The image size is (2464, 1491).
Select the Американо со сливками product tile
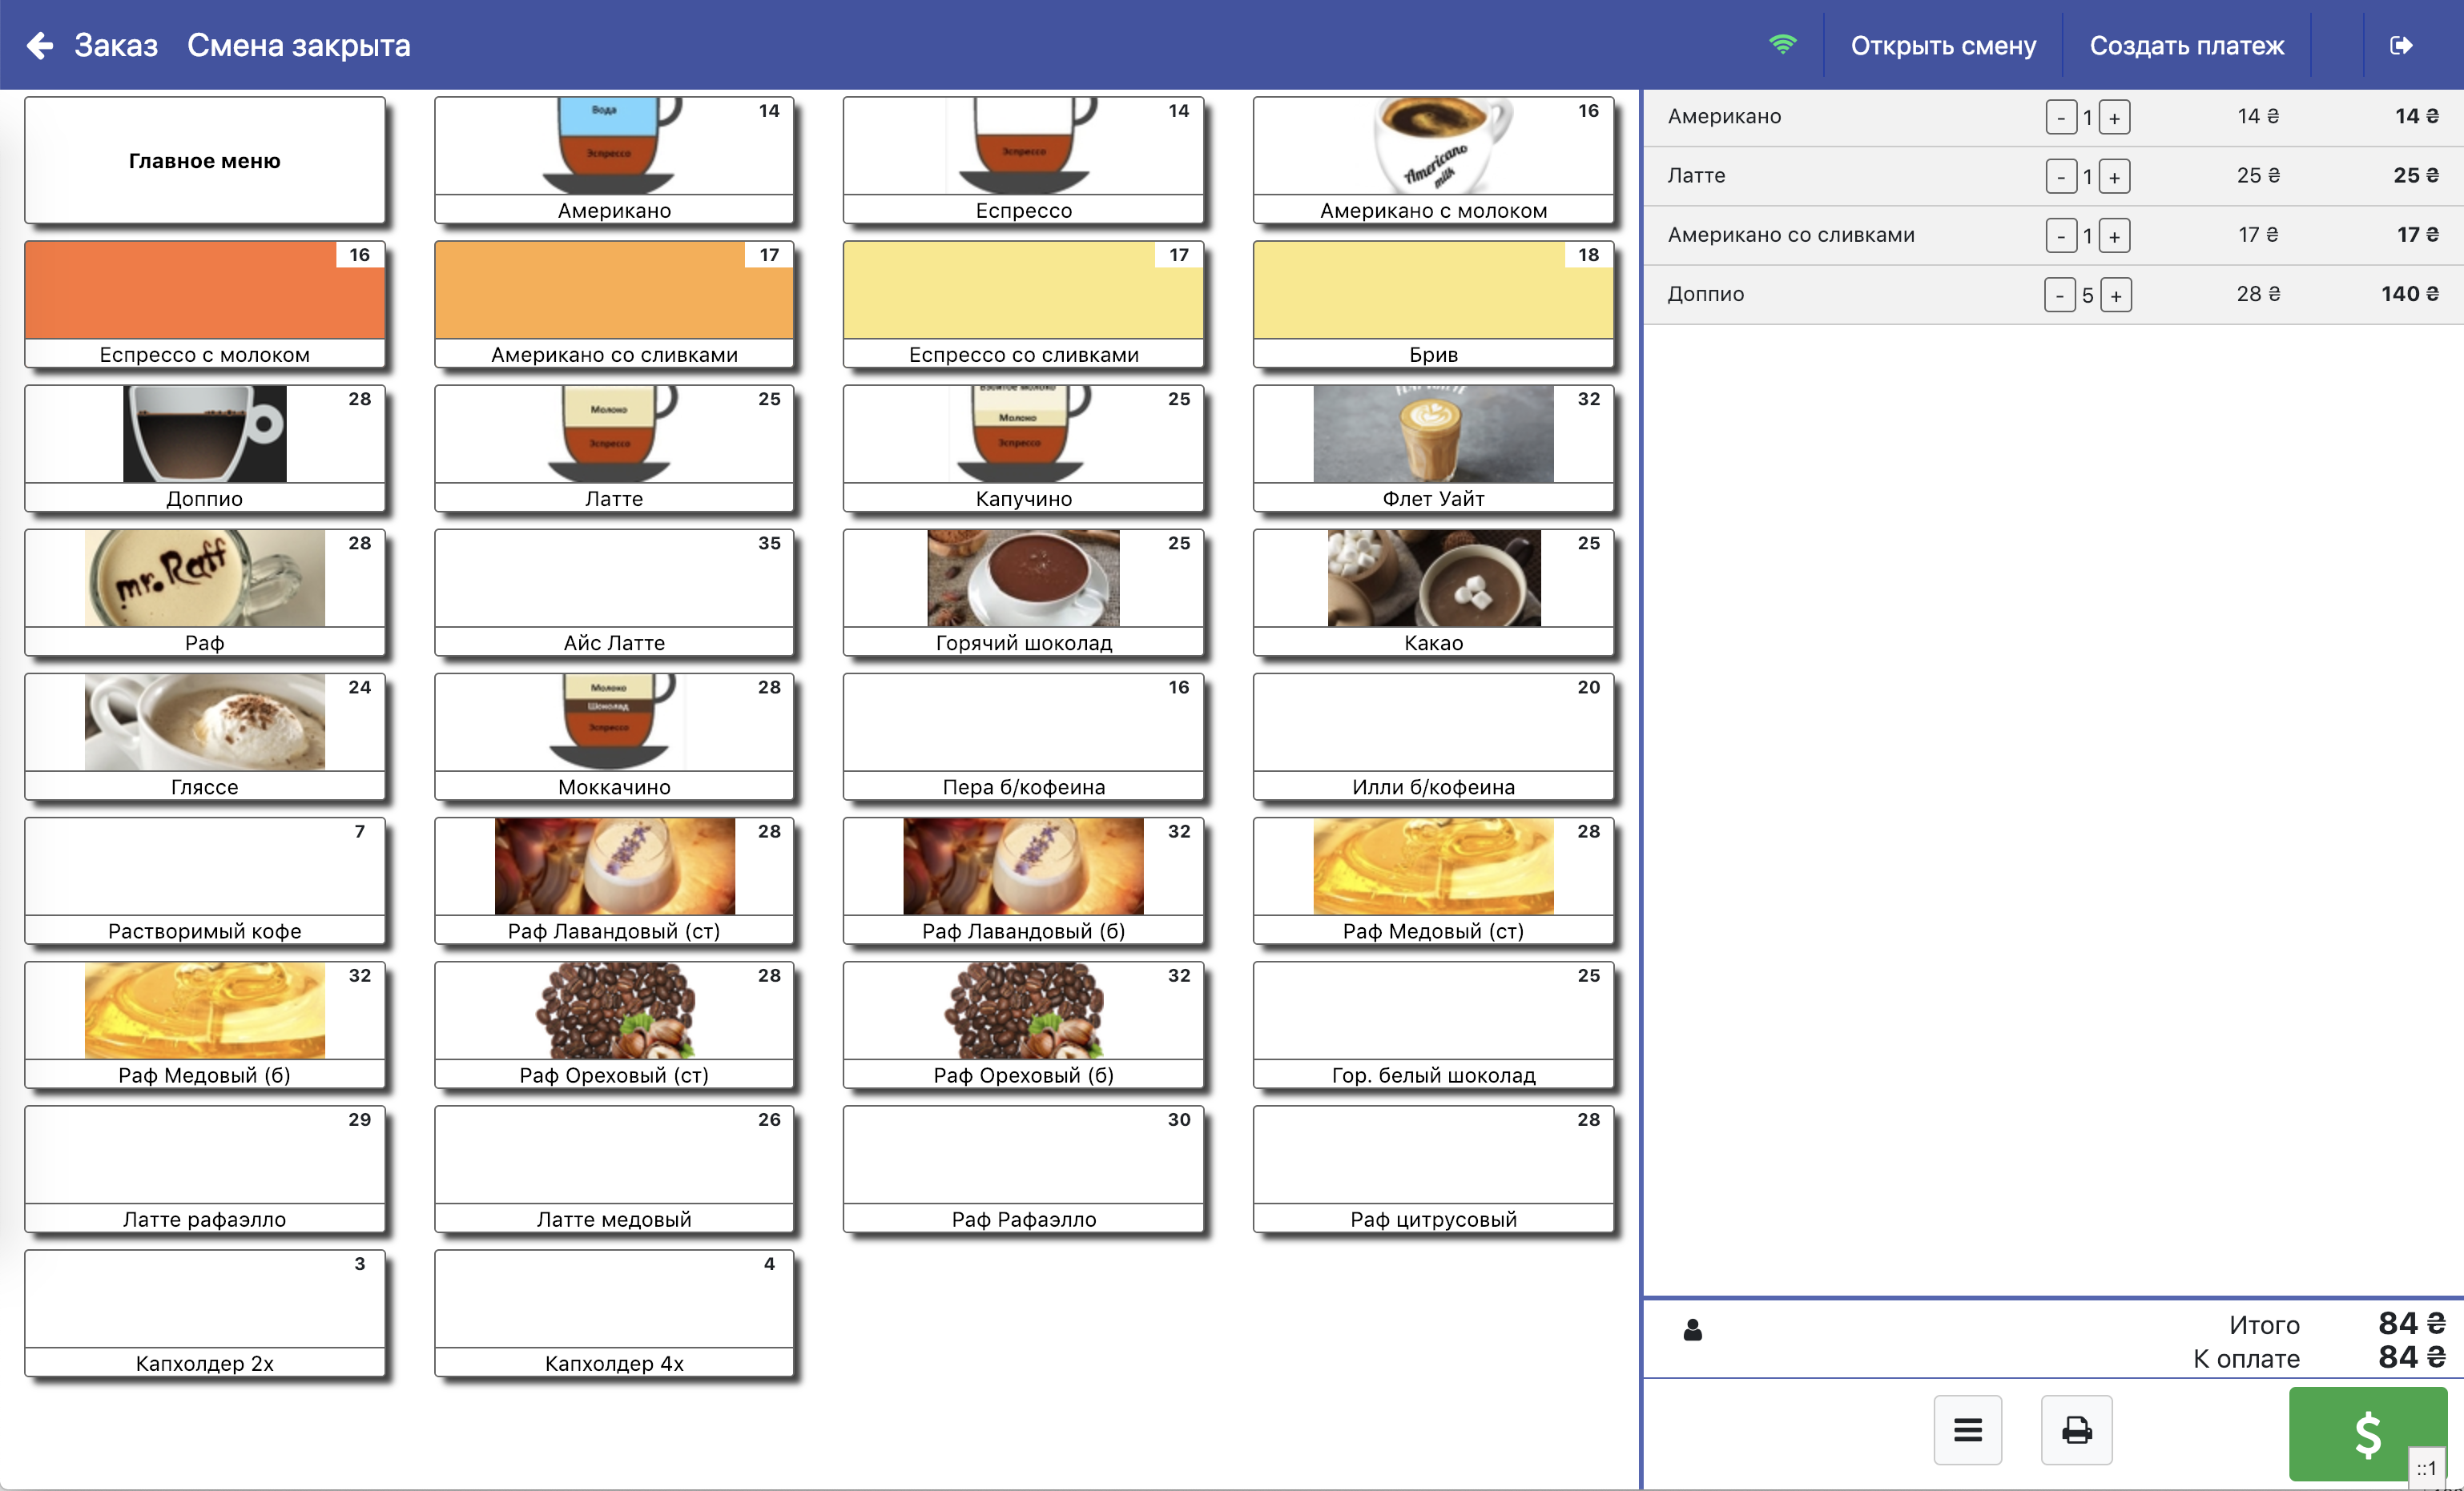[x=614, y=303]
